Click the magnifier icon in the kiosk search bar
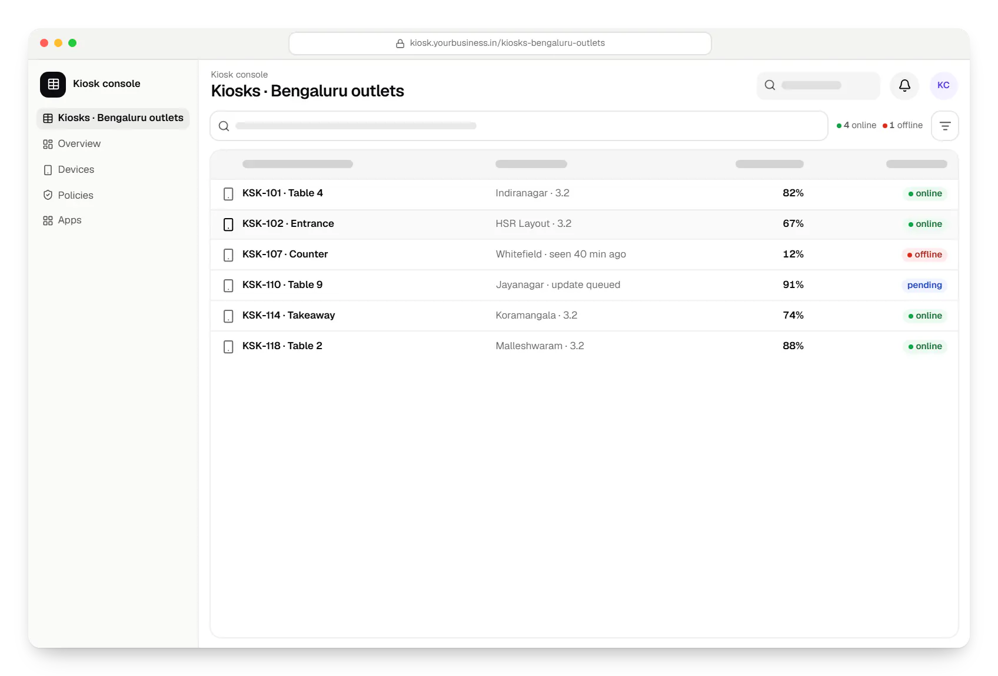Viewport: 998px width, 676px height. point(224,126)
